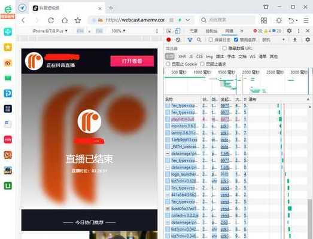Stop recording with the red record button
Viewport: 313px width, 239px height.
click(169, 39)
